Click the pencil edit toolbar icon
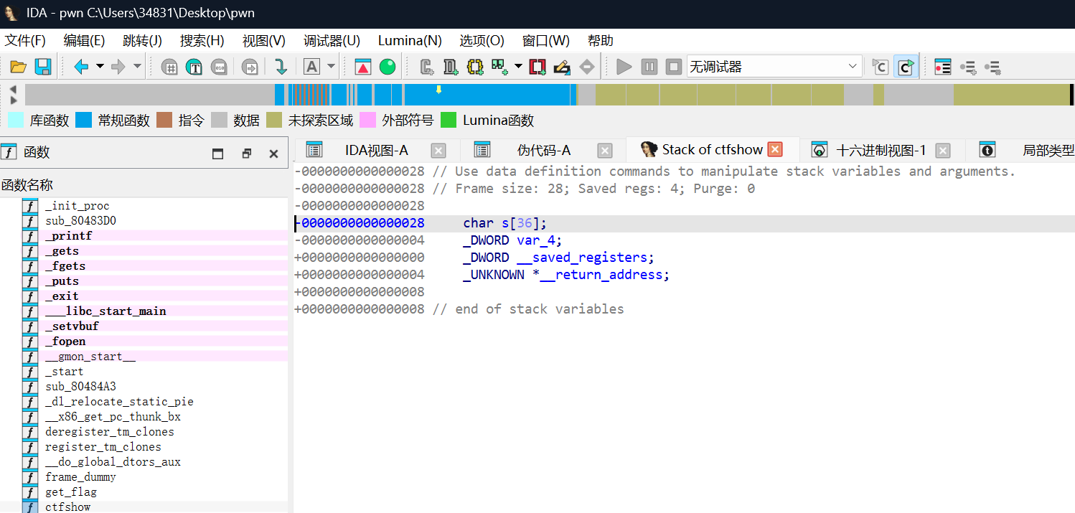 click(x=562, y=67)
